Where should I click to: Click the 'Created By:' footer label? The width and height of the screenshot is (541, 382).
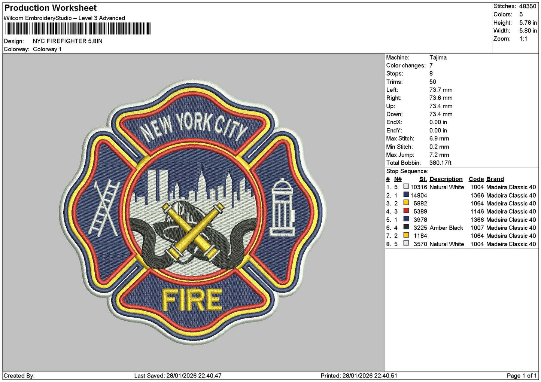pos(19,376)
